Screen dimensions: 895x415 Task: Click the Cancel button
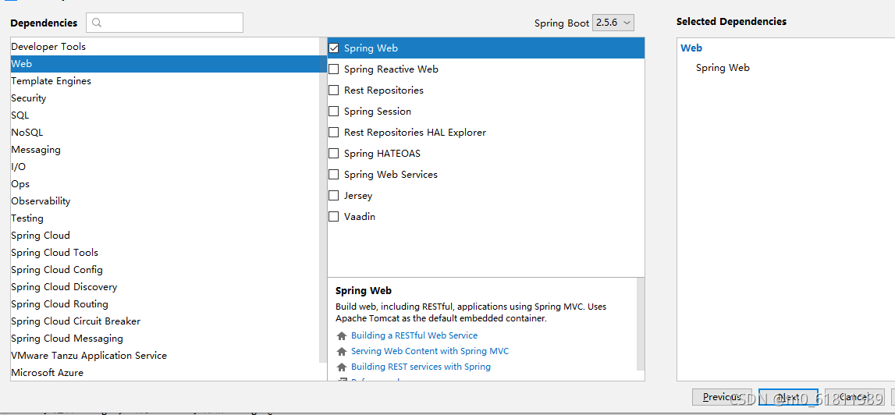854,397
